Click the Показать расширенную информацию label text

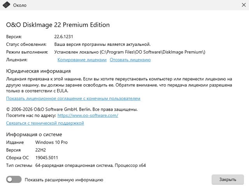coord(64,180)
